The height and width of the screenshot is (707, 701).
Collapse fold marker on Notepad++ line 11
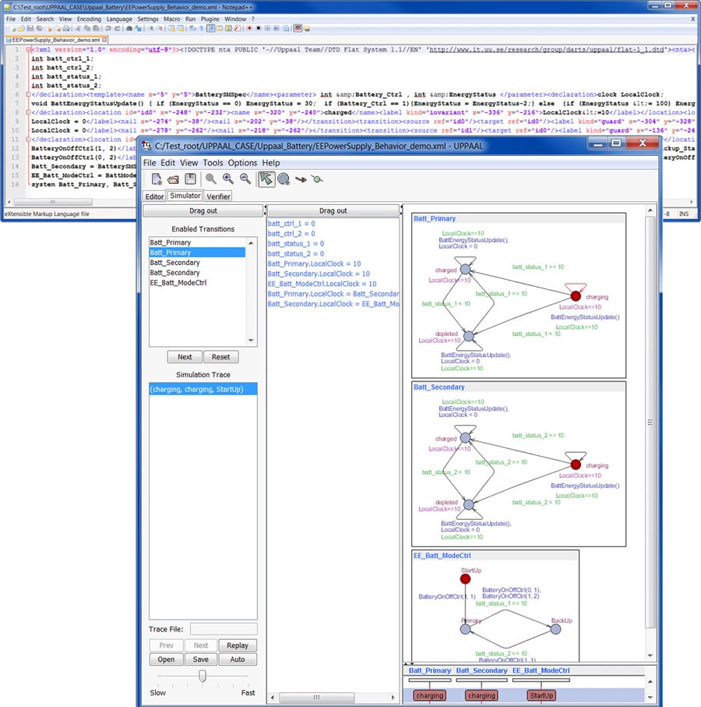(x=28, y=140)
